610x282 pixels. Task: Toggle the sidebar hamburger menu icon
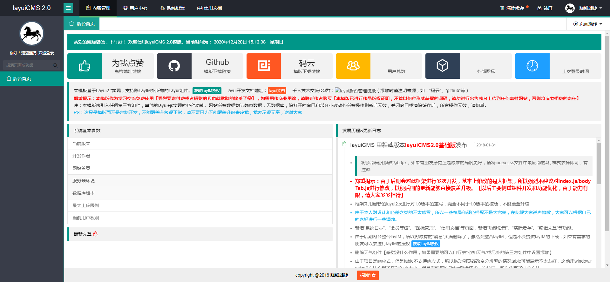(68, 8)
